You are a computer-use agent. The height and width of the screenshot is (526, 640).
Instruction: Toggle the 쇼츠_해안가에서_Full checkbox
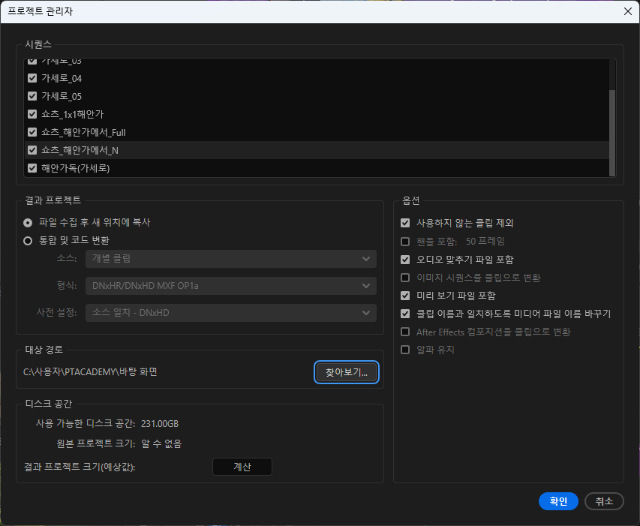coord(32,132)
